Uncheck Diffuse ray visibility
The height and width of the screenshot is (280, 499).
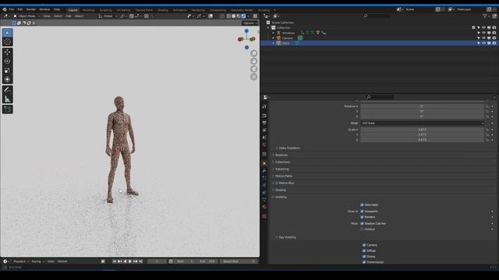pos(364,250)
